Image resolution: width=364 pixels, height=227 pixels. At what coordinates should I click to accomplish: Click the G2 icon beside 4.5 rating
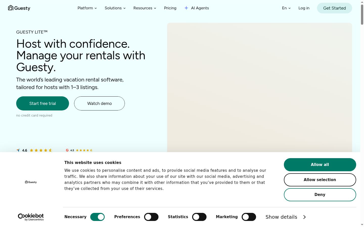(67, 150)
